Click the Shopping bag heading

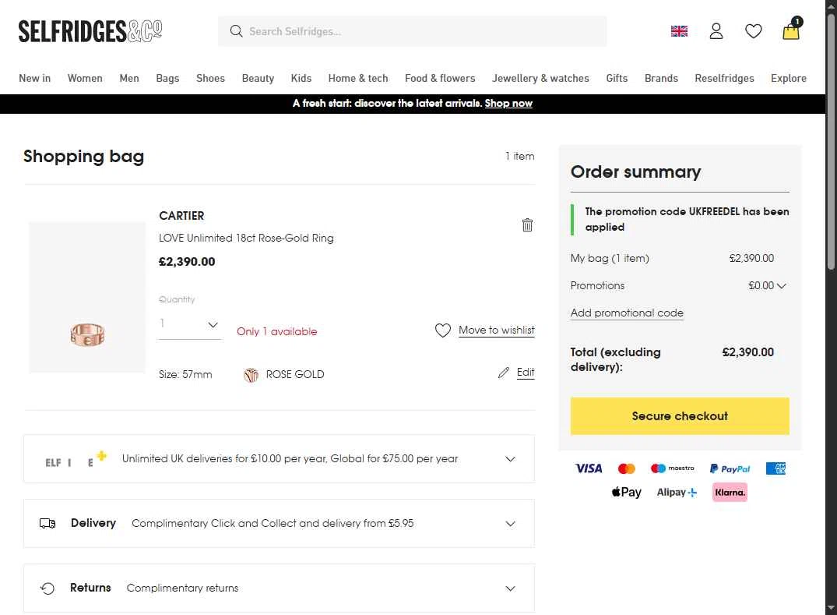tap(84, 156)
